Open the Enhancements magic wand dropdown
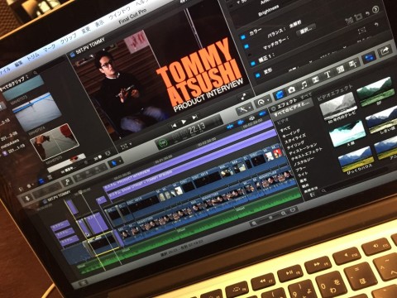The height and width of the screenshot is (298, 397). 244,110
